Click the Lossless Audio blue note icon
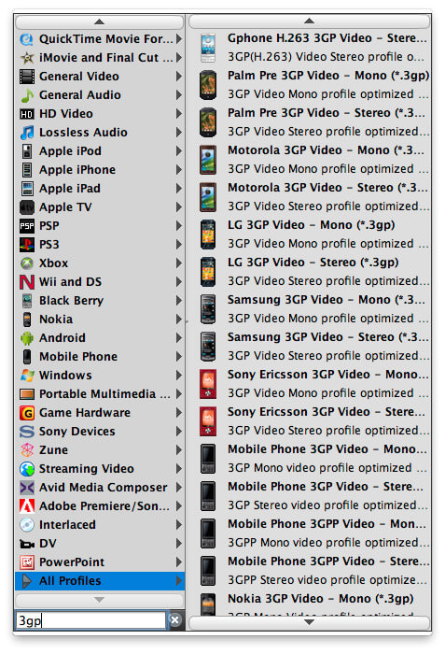 (x=27, y=133)
